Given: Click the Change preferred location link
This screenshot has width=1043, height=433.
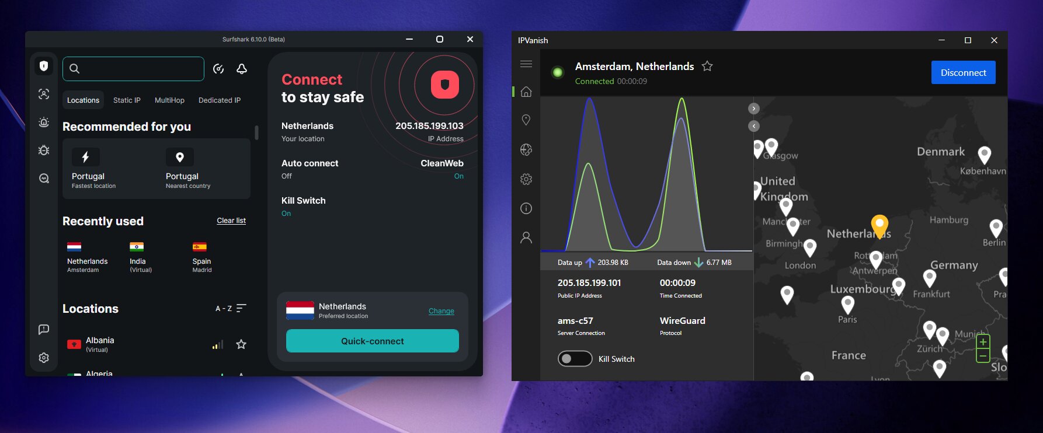Looking at the screenshot, I should tap(441, 311).
